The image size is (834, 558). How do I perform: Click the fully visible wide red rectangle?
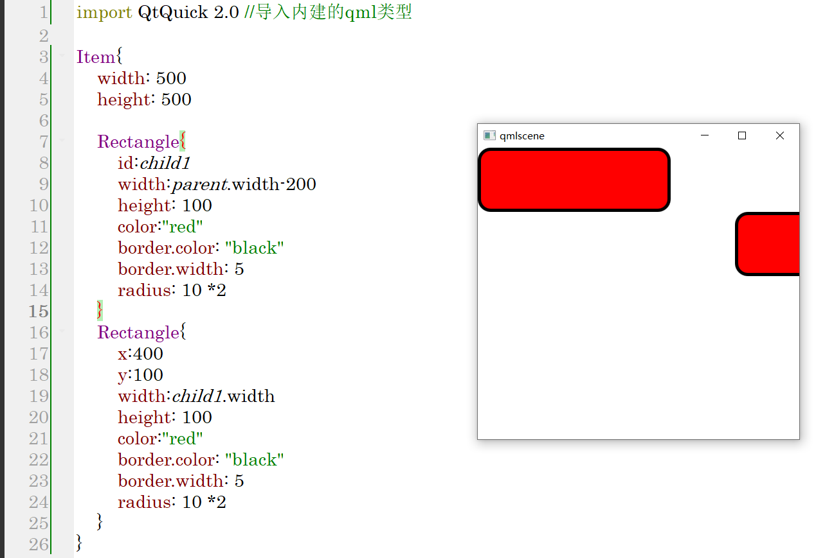pyautogui.click(x=574, y=180)
